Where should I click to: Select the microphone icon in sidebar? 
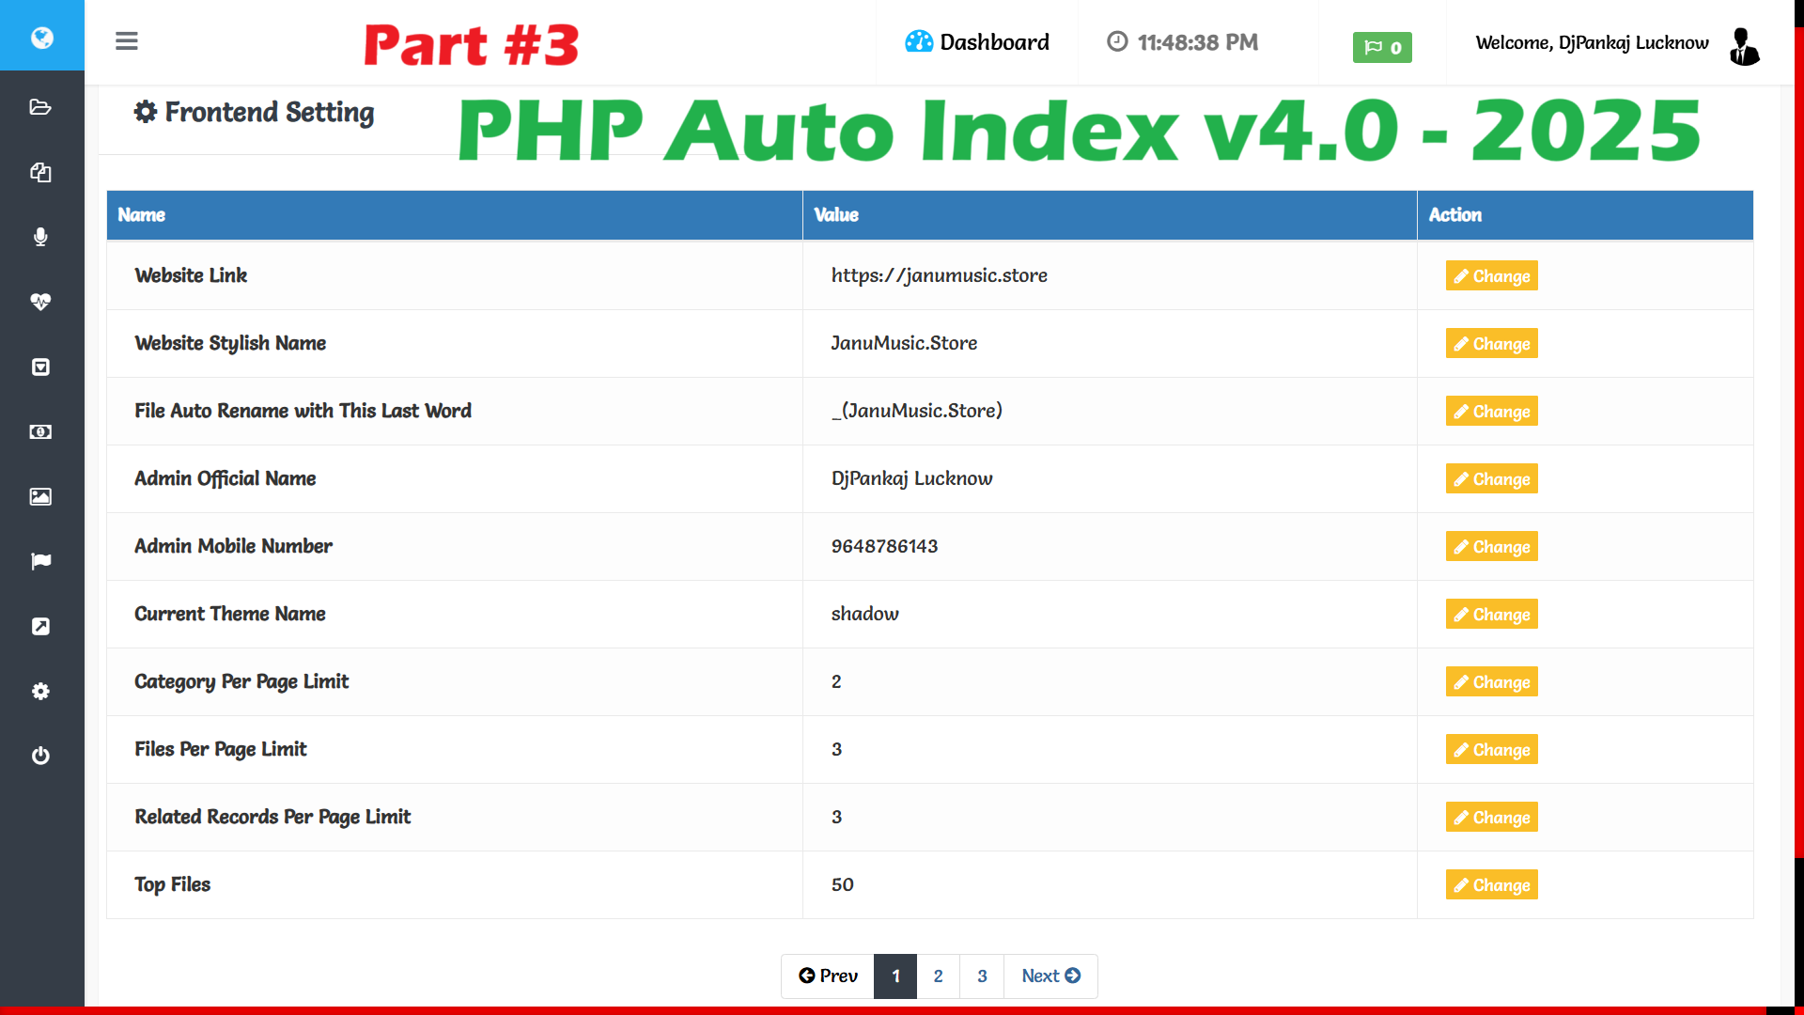(42, 237)
